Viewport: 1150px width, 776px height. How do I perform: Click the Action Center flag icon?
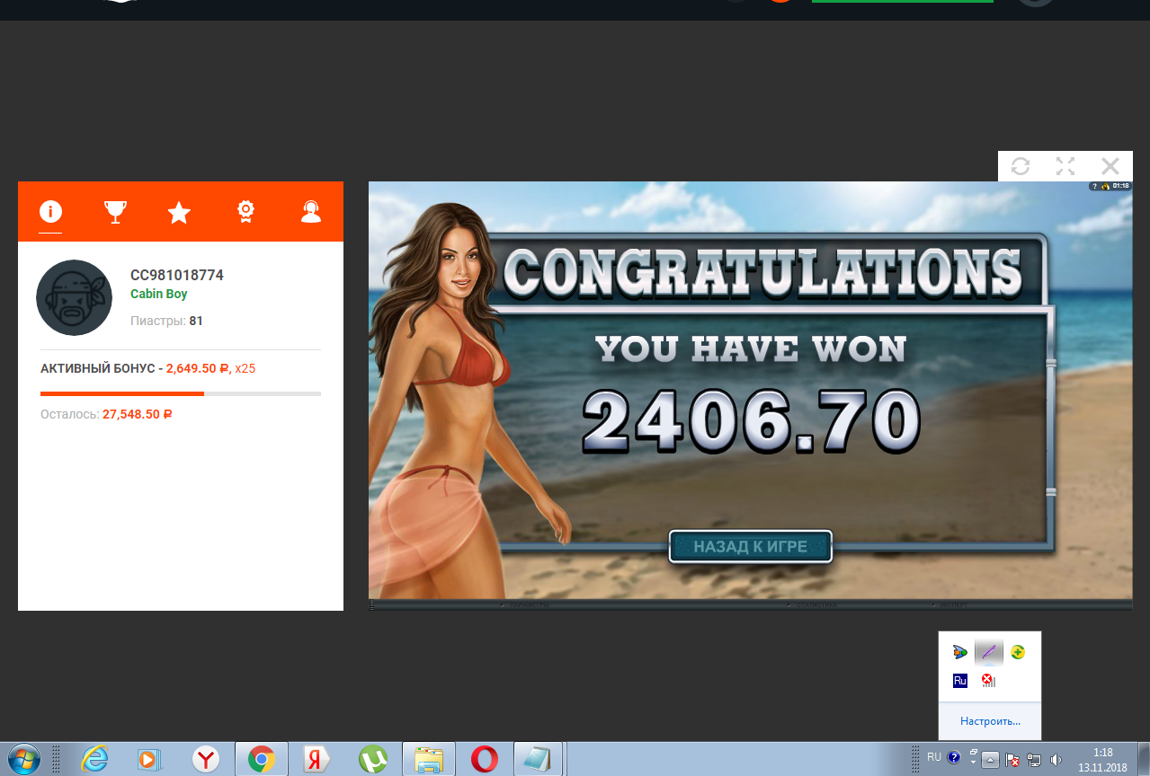(x=1012, y=760)
